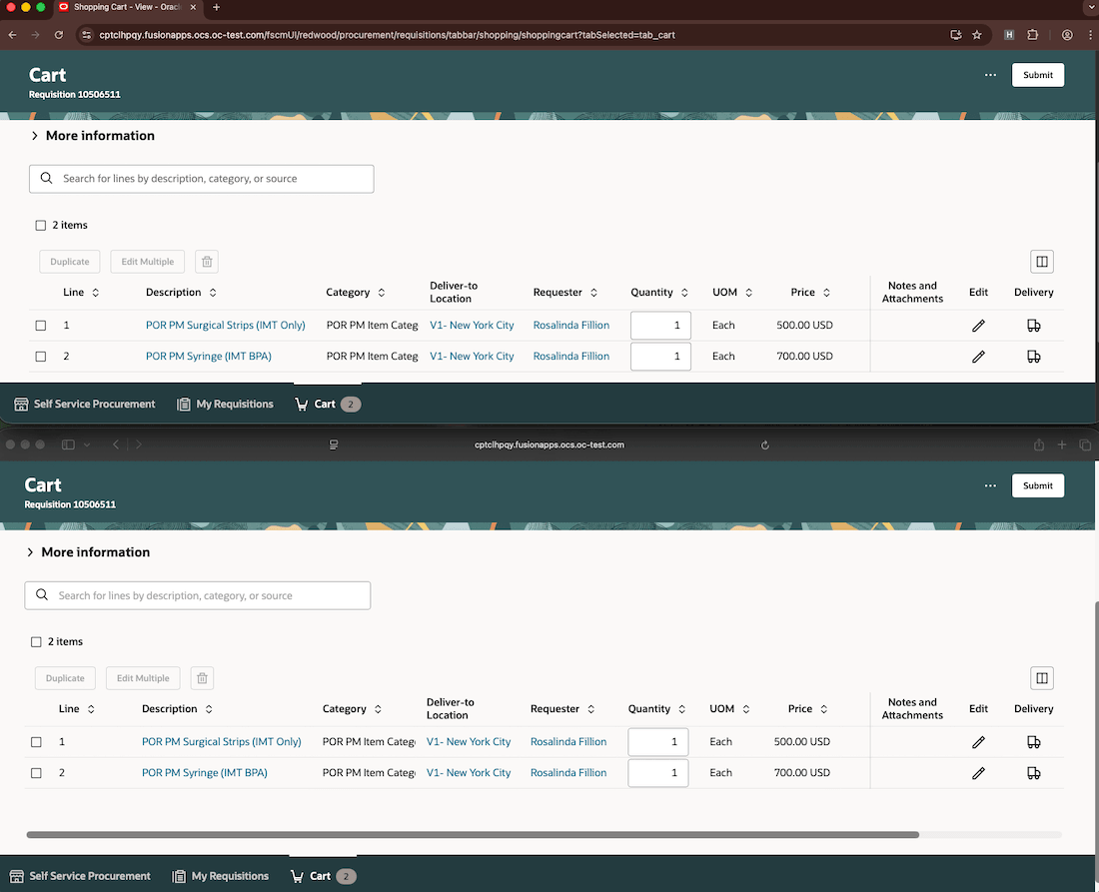
Task: Edit Syringe line in Chrome window
Action: point(978,357)
